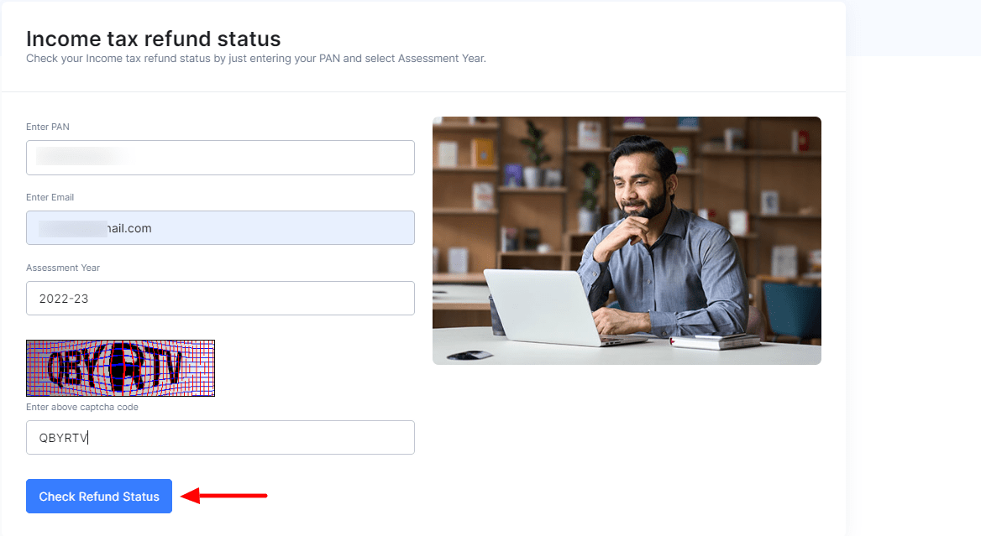Click the Enter above captcha code label
The image size is (981, 536).
81,407
